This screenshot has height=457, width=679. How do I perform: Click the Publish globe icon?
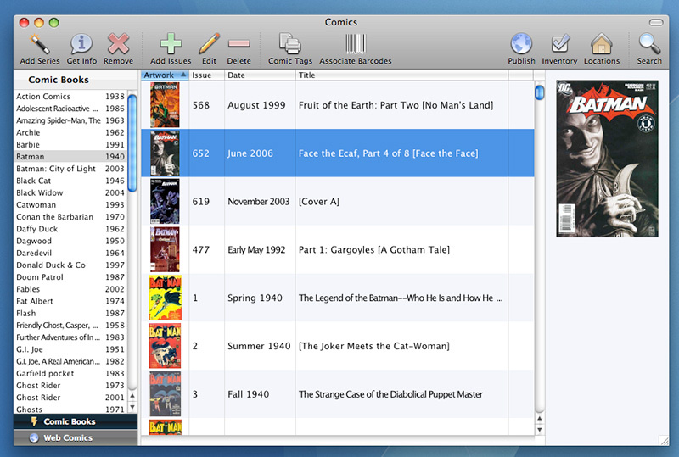521,44
